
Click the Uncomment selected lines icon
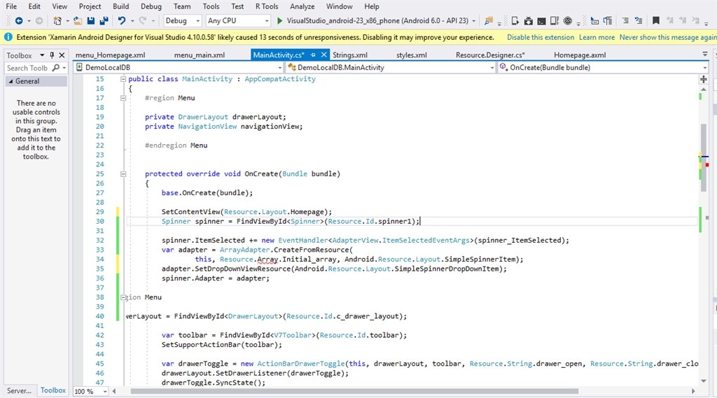click(639, 20)
